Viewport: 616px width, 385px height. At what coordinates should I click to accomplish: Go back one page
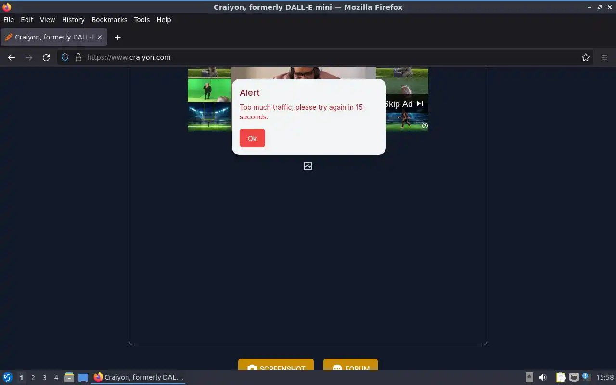12,57
